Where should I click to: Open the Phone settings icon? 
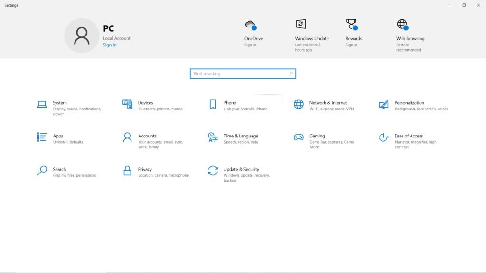pyautogui.click(x=213, y=104)
